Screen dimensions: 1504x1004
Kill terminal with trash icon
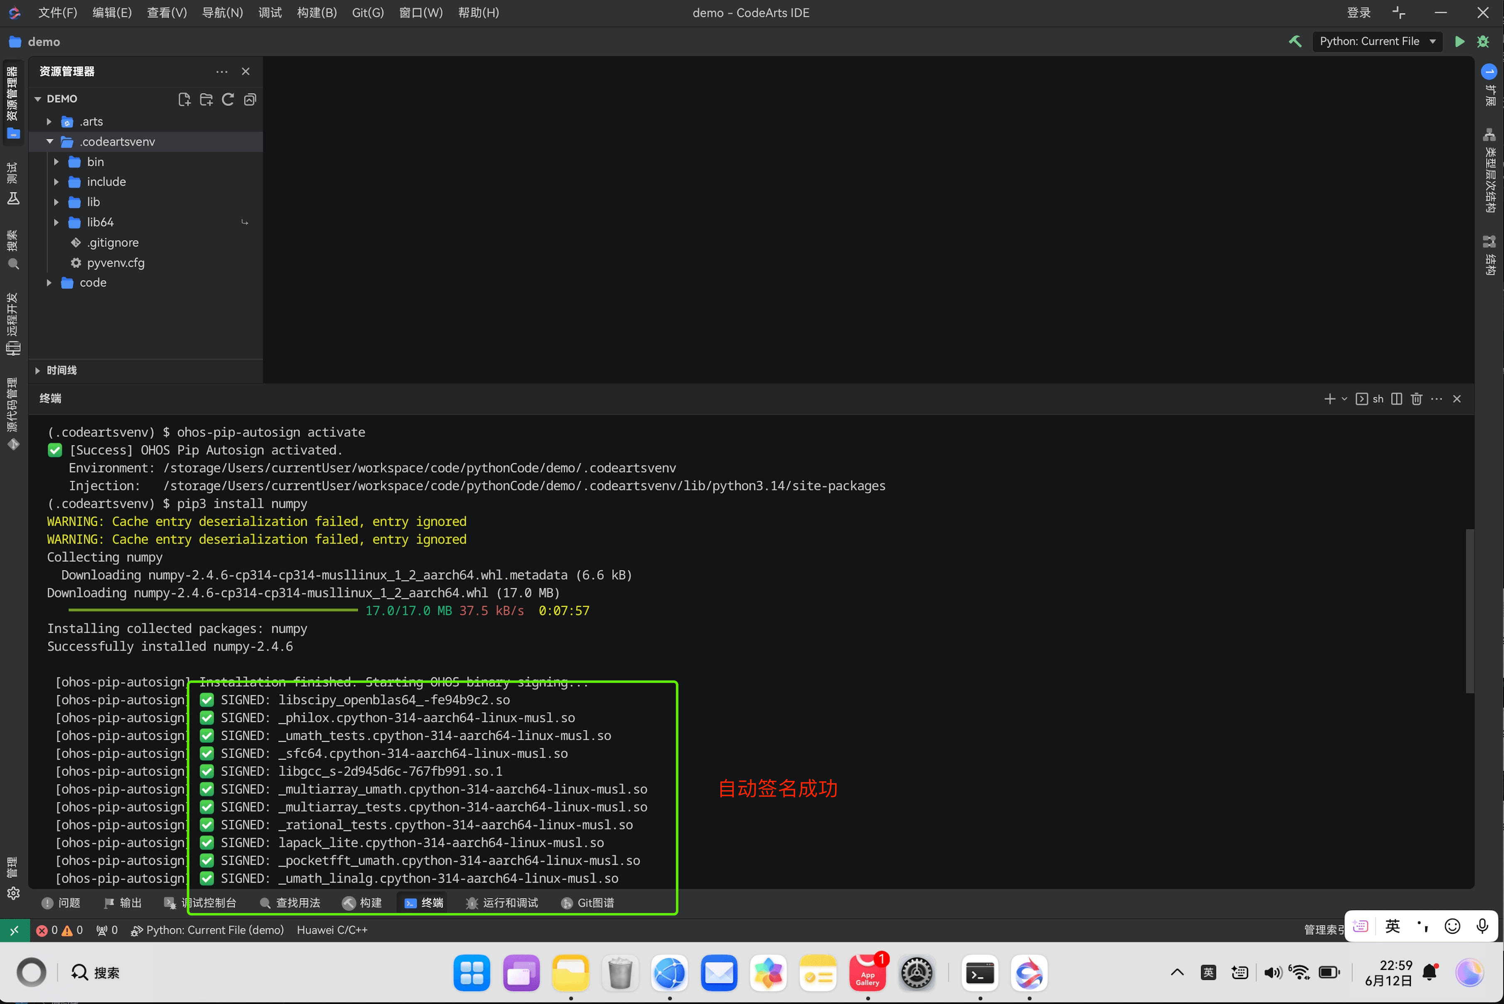tap(1416, 399)
